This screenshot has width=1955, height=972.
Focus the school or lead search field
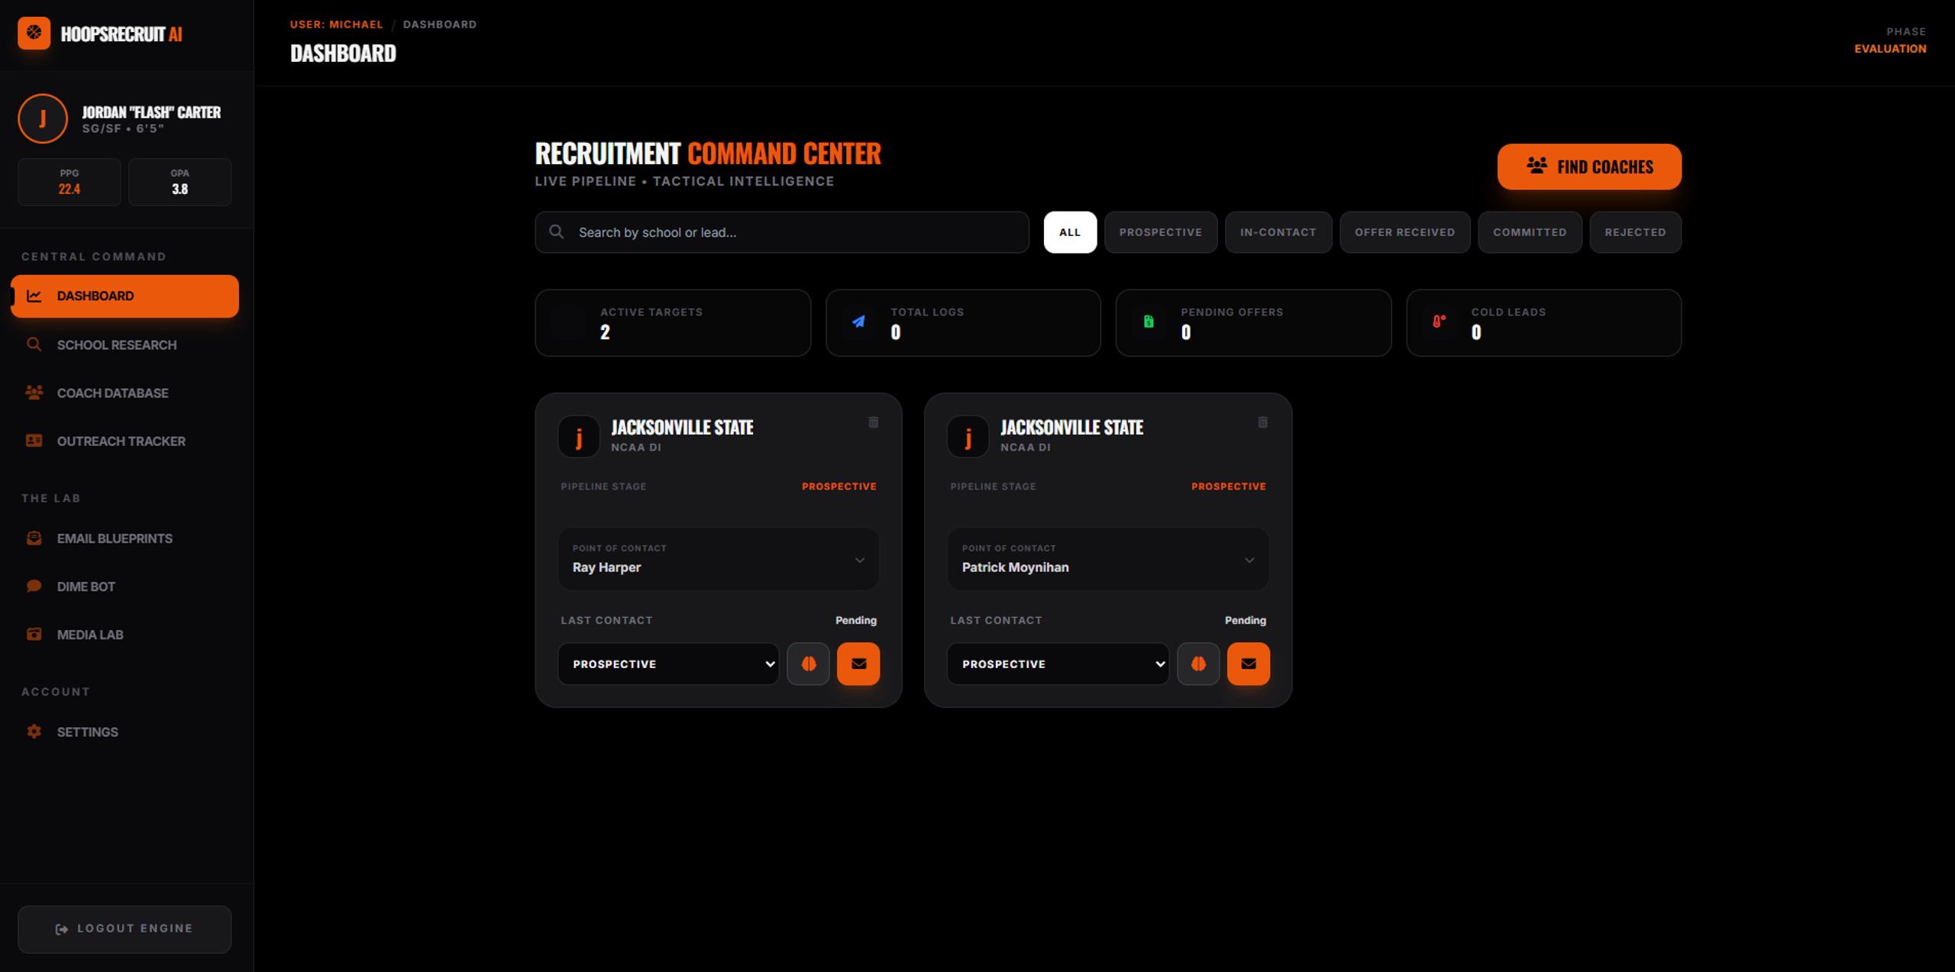tap(782, 232)
